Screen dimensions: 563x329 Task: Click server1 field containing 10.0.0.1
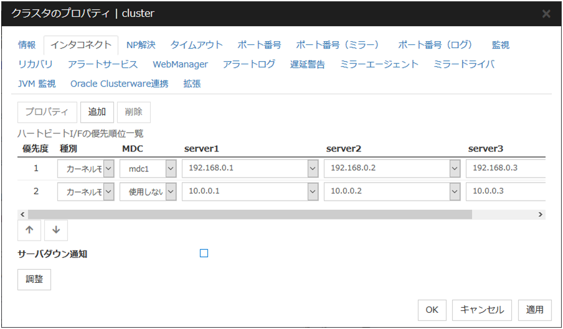244,191
